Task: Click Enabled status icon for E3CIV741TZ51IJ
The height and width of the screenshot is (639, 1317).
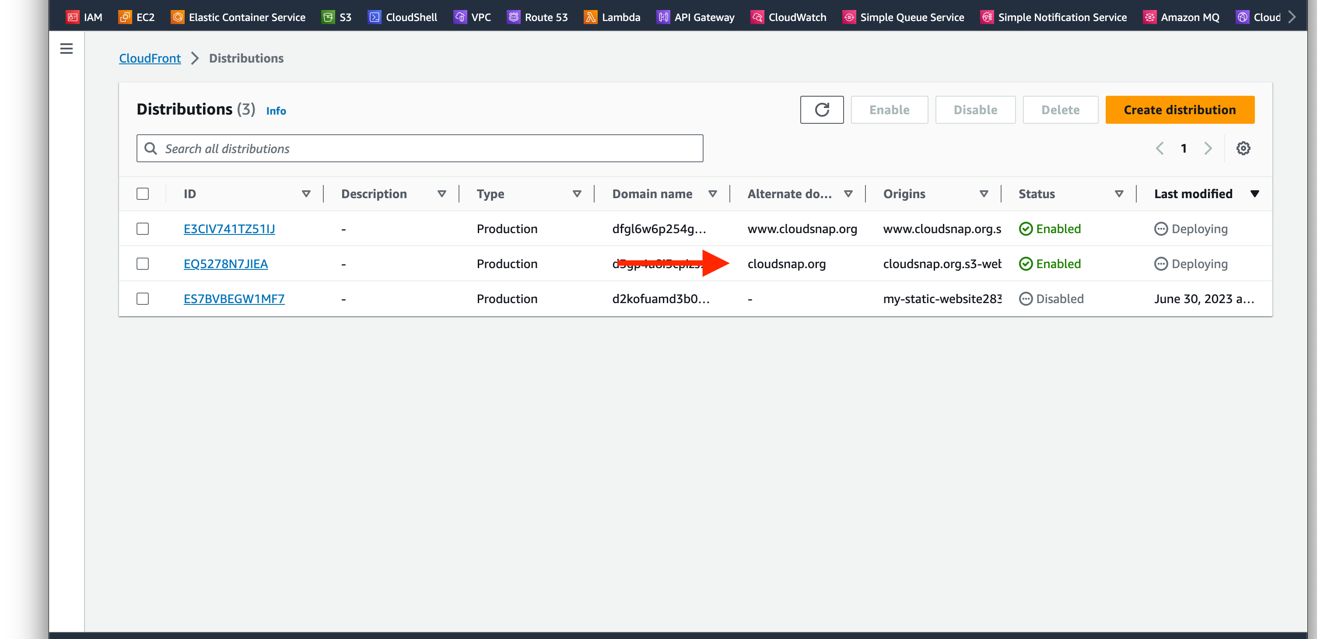Action: pos(1026,229)
